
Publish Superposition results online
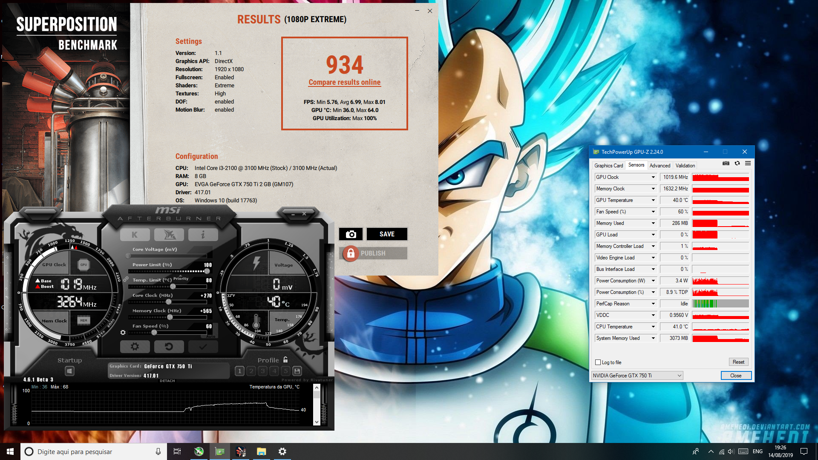point(373,253)
